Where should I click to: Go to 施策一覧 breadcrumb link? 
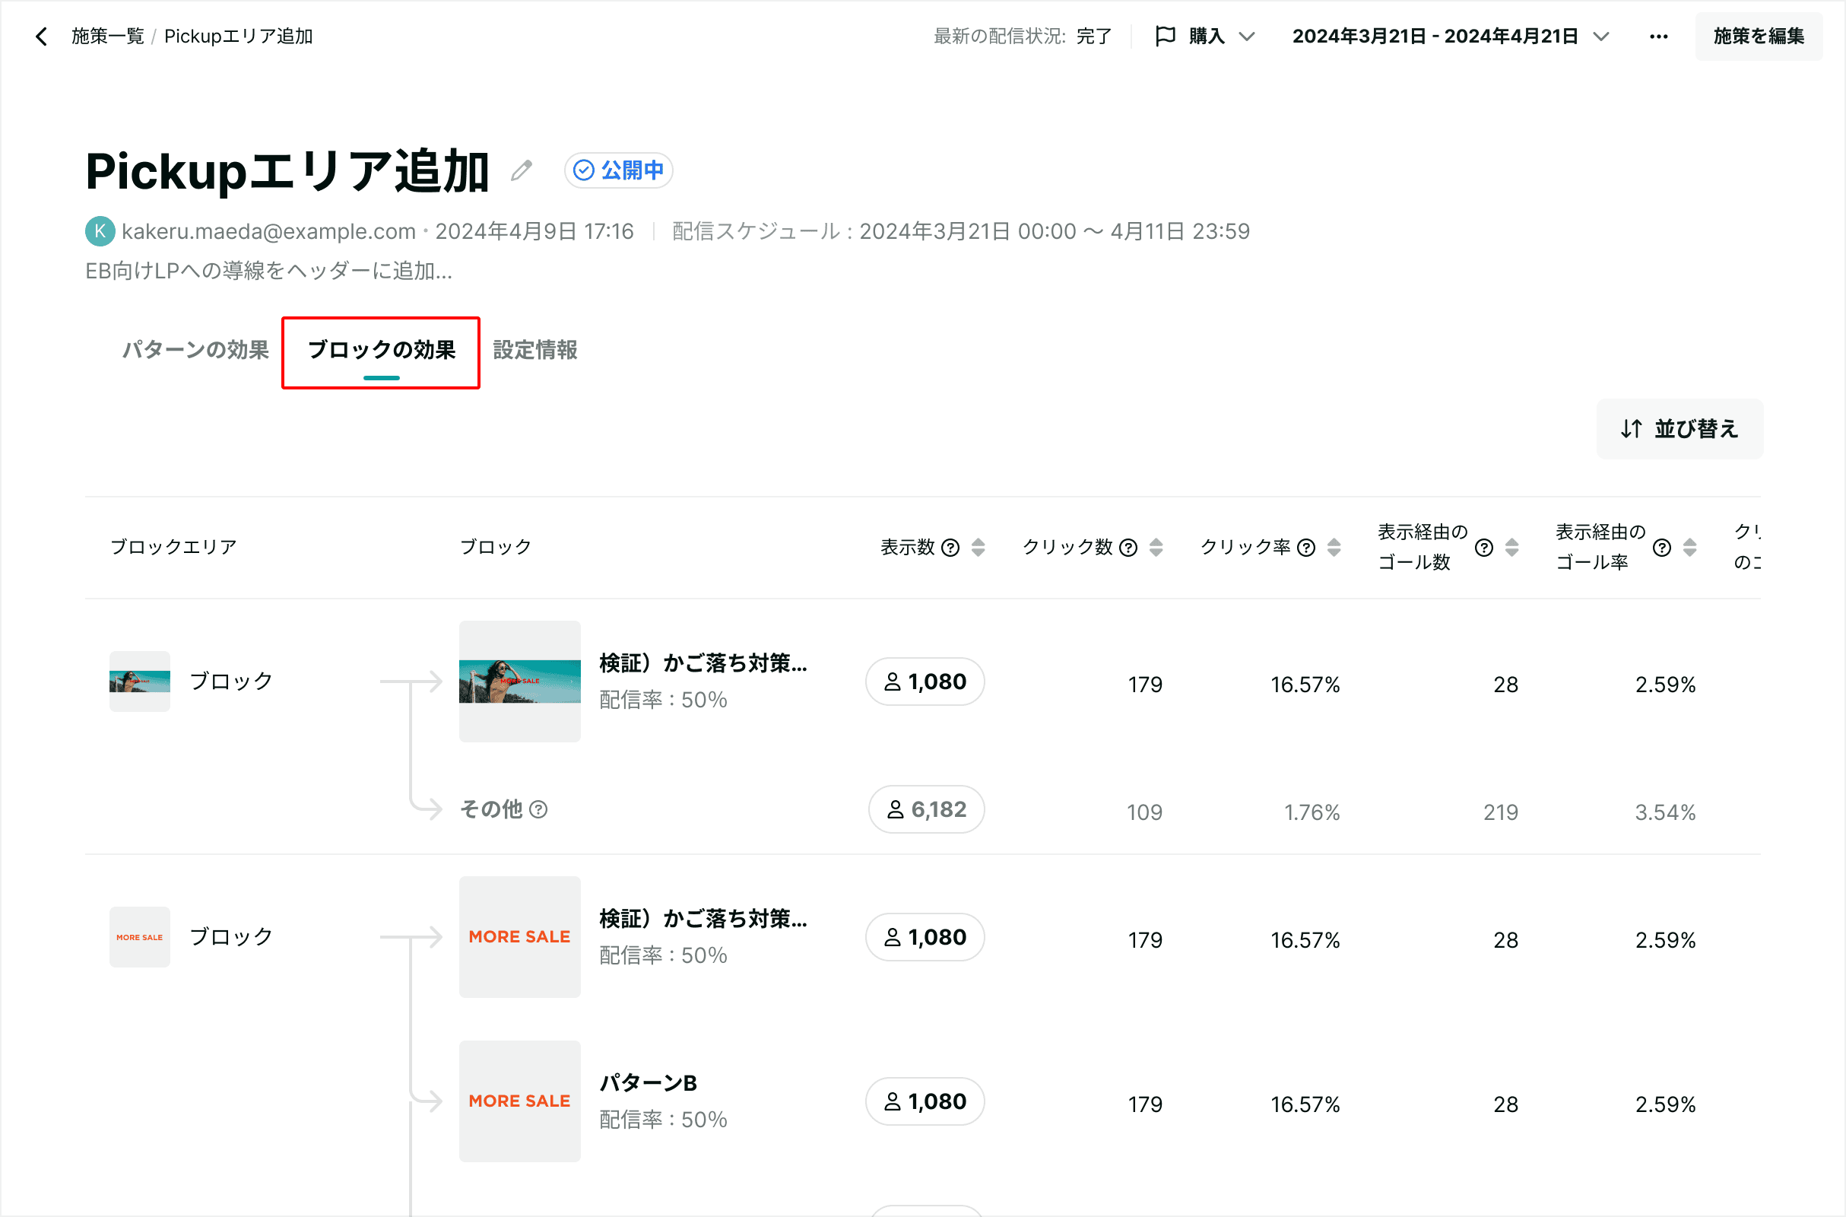(x=108, y=37)
